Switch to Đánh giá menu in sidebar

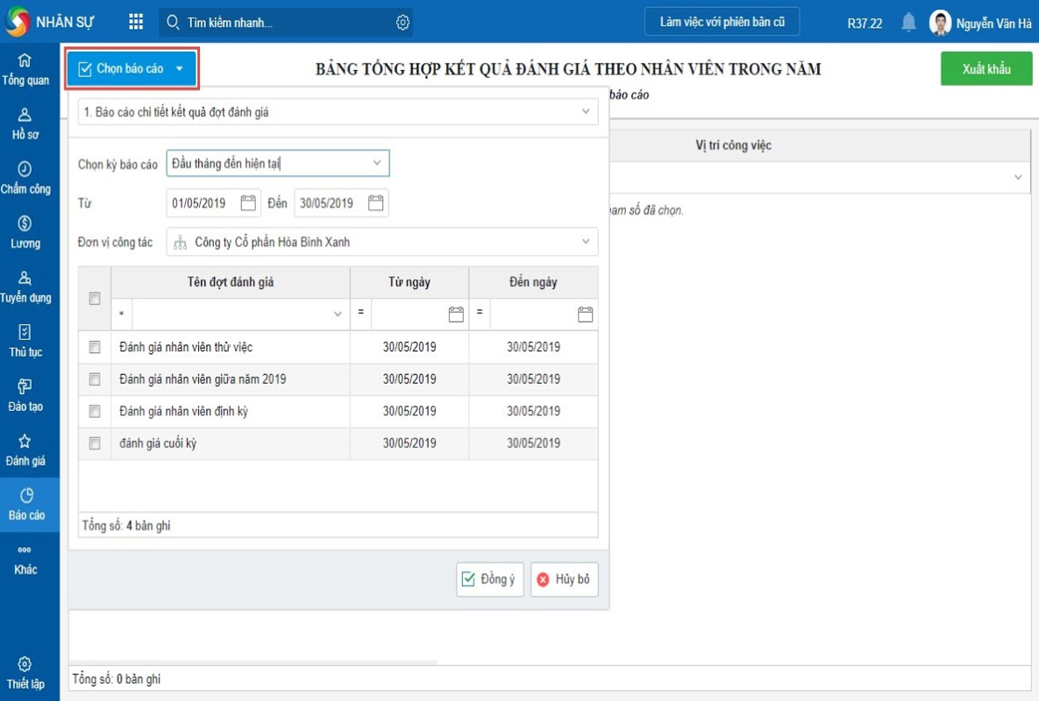(x=25, y=450)
